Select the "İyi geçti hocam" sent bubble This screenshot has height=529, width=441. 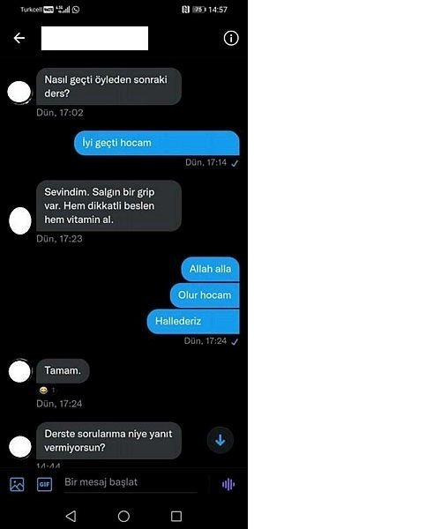click(x=157, y=143)
